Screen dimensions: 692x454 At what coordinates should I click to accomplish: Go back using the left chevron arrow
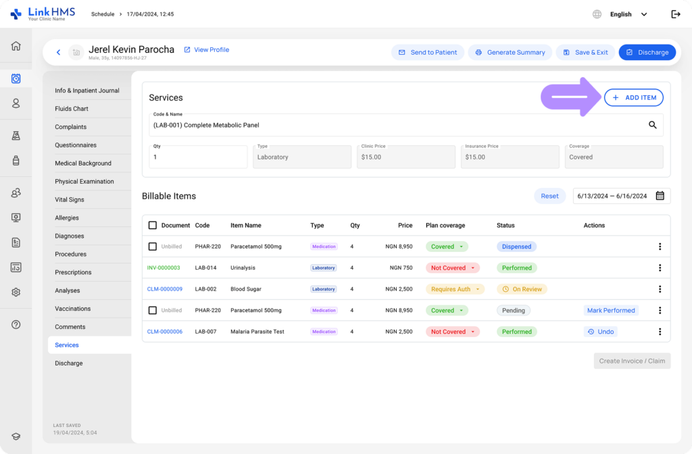coord(58,52)
